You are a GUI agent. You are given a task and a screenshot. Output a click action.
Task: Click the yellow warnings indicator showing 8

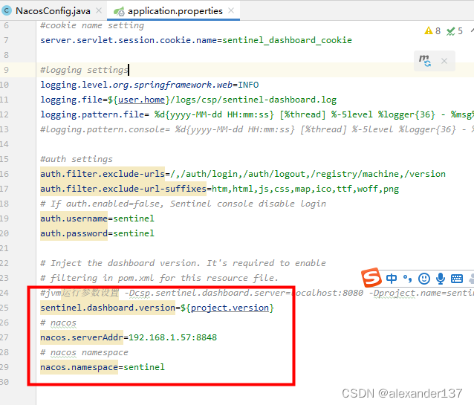point(432,31)
